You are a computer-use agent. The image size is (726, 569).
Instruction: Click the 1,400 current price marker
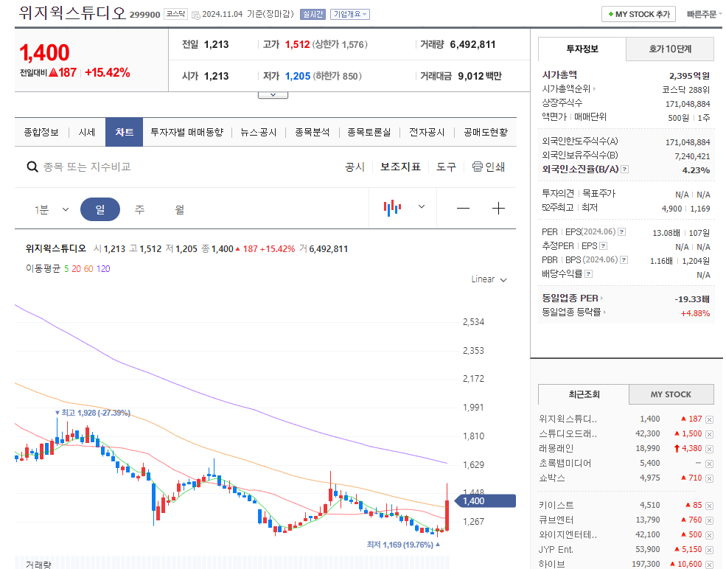(485, 501)
